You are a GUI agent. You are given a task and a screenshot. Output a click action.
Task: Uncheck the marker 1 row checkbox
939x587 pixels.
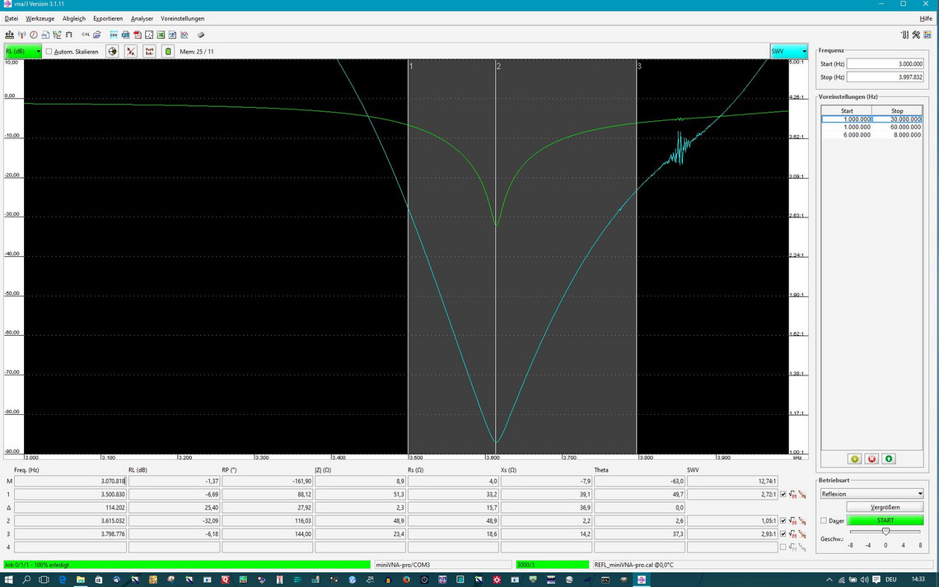point(782,494)
